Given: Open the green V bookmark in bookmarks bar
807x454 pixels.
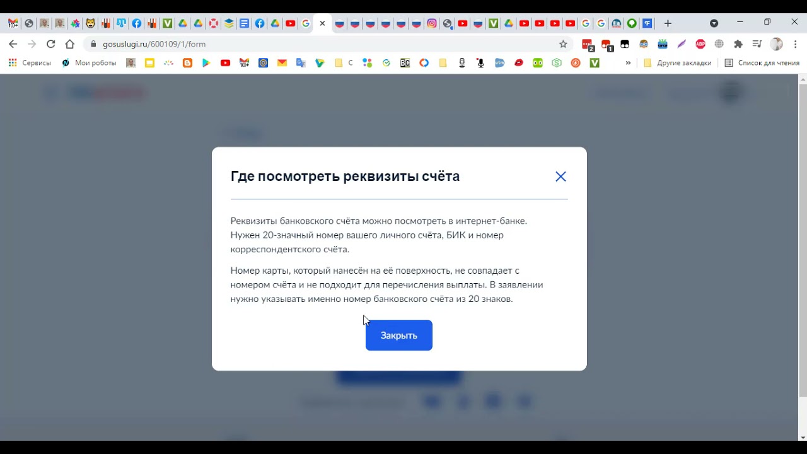Looking at the screenshot, I should pos(595,63).
